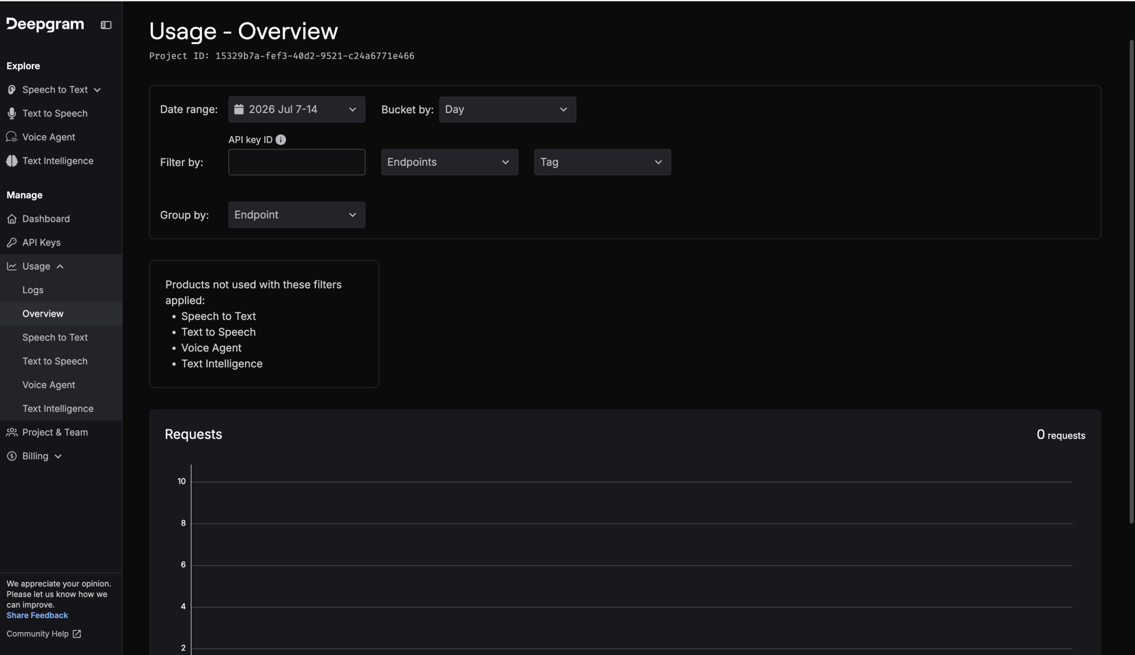Click "Text to Speech" in unused products list
The width and height of the screenshot is (1135, 655).
[218, 332]
